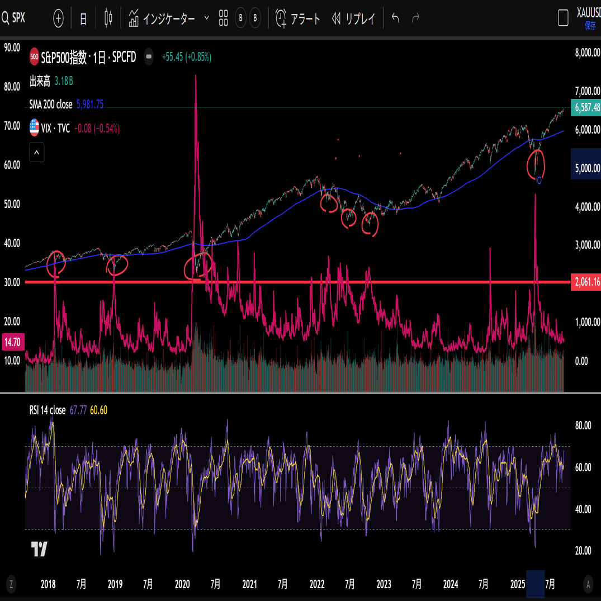Viewport: 601px width, 601px height.
Task: Open the インジケーター indicators dialog
Action: click(x=162, y=18)
